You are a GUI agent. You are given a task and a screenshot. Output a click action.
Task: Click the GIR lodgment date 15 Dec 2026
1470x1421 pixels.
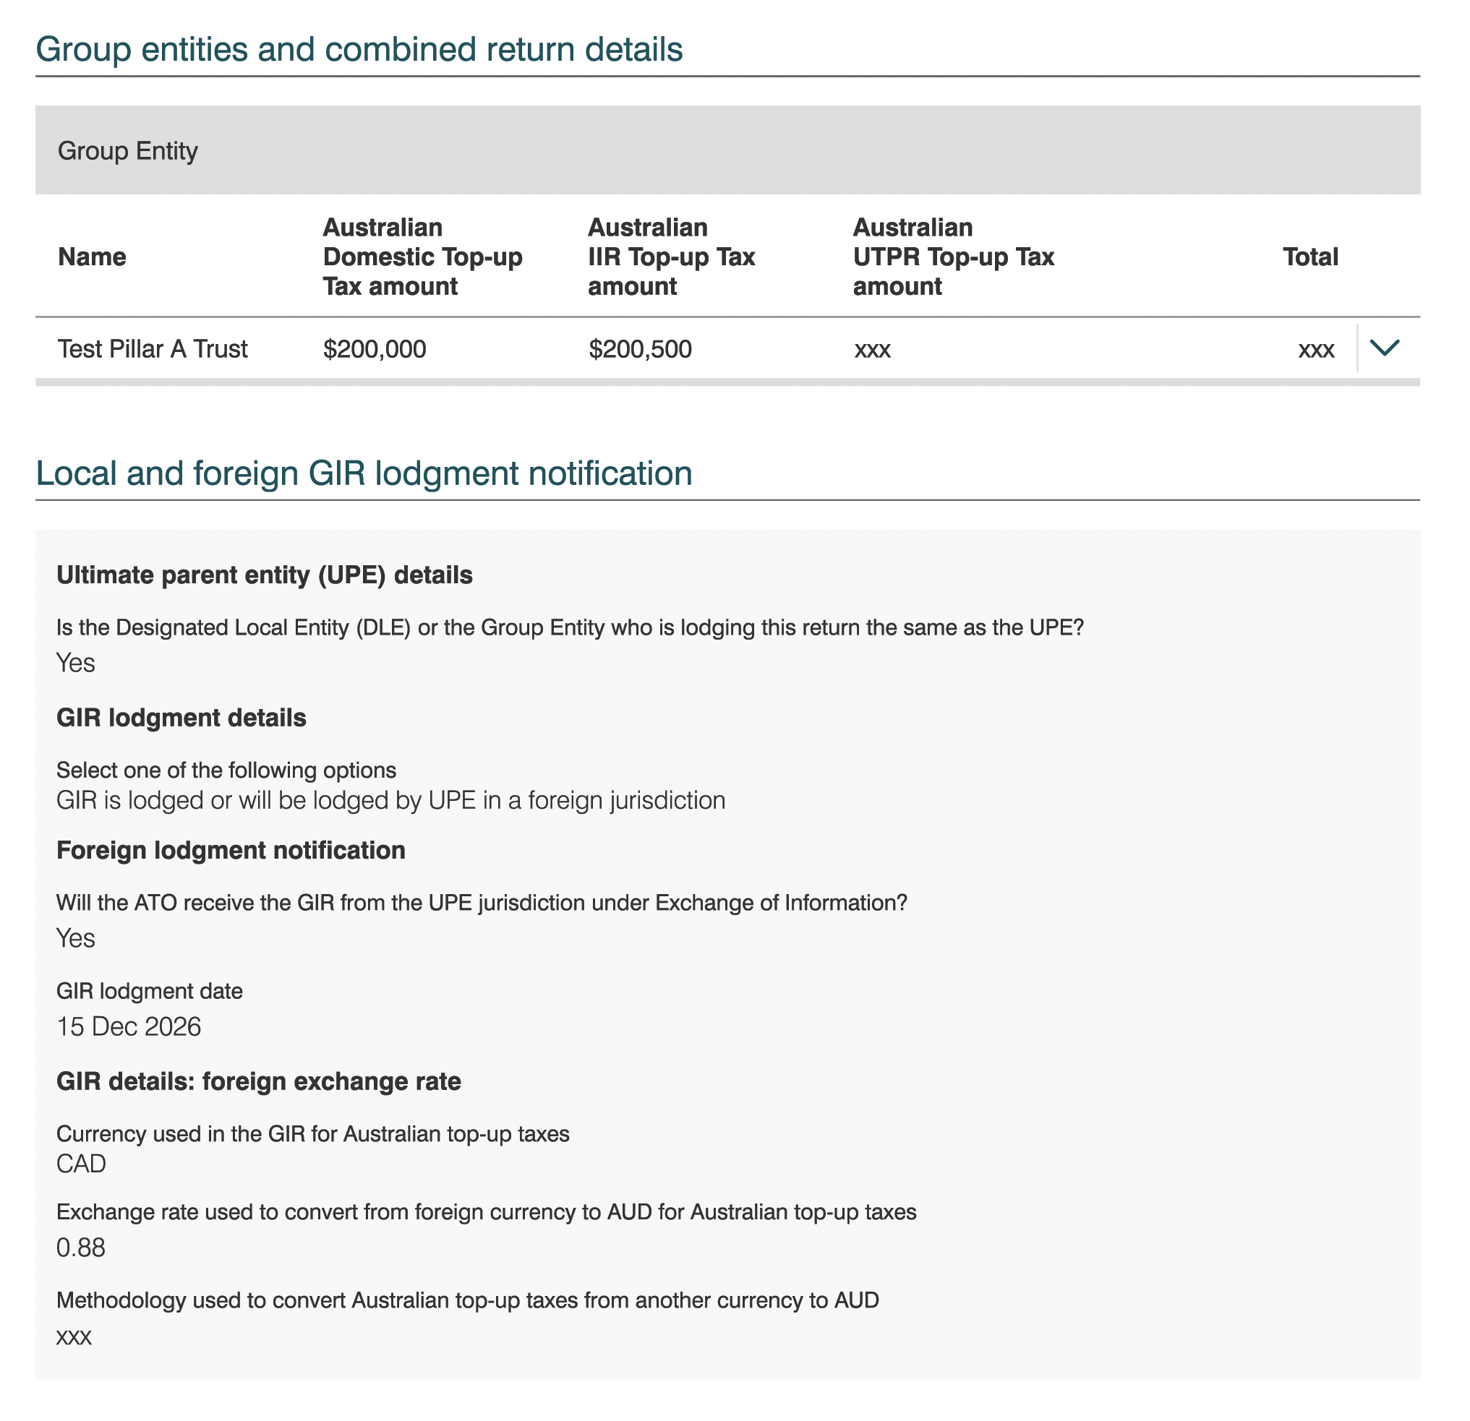click(129, 1026)
